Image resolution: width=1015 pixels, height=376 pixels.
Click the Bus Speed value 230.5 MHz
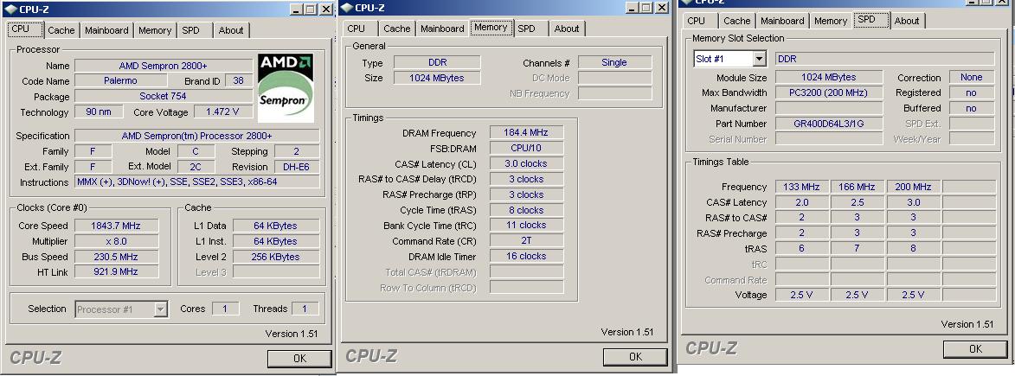tap(116, 256)
